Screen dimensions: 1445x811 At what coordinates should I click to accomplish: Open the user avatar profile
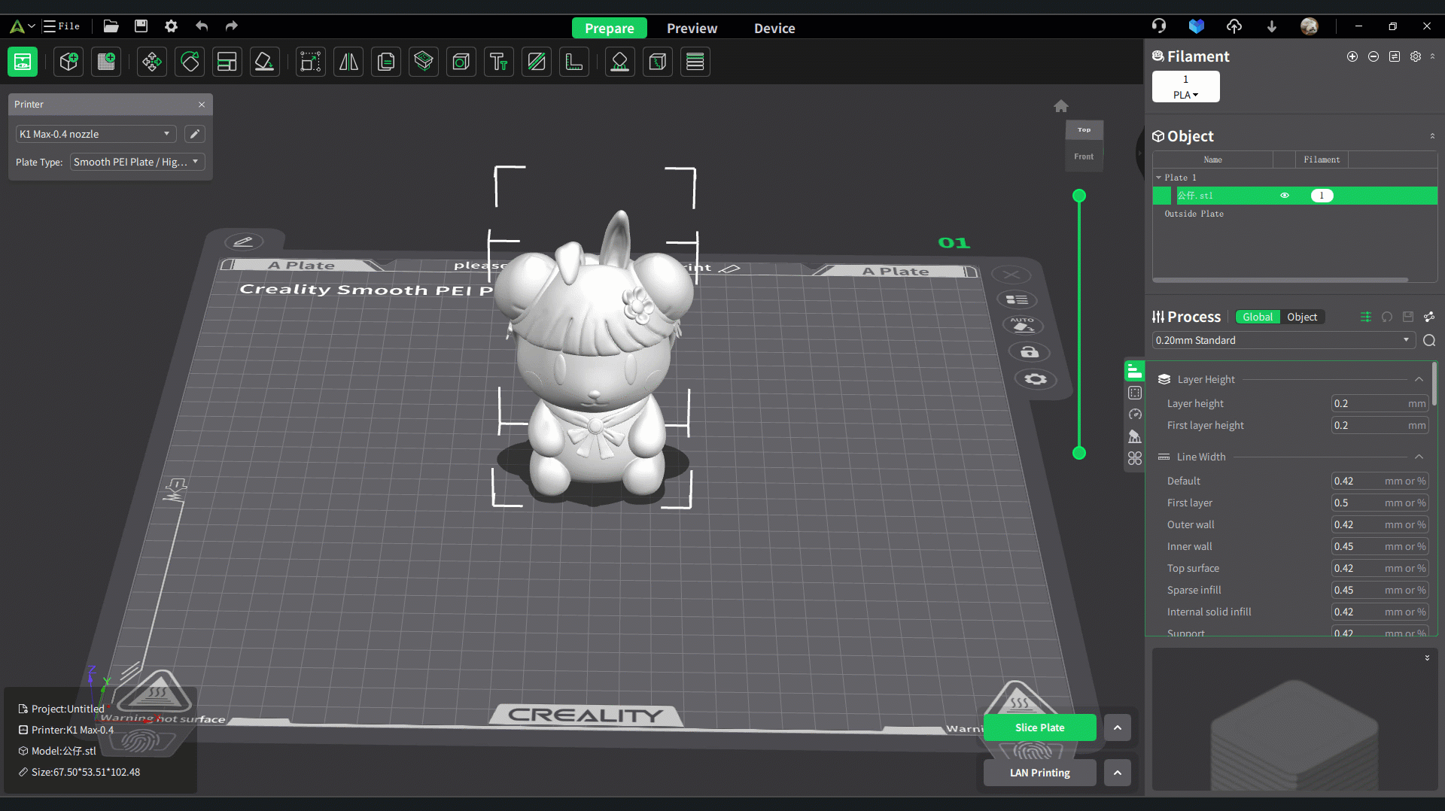(1310, 26)
